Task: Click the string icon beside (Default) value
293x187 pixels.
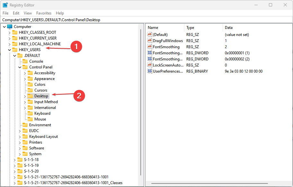Action: (150, 35)
